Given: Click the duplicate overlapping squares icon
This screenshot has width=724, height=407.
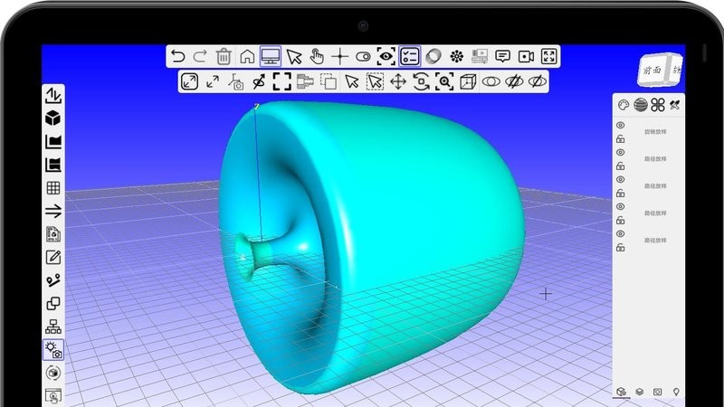Looking at the screenshot, I should pos(329,81).
